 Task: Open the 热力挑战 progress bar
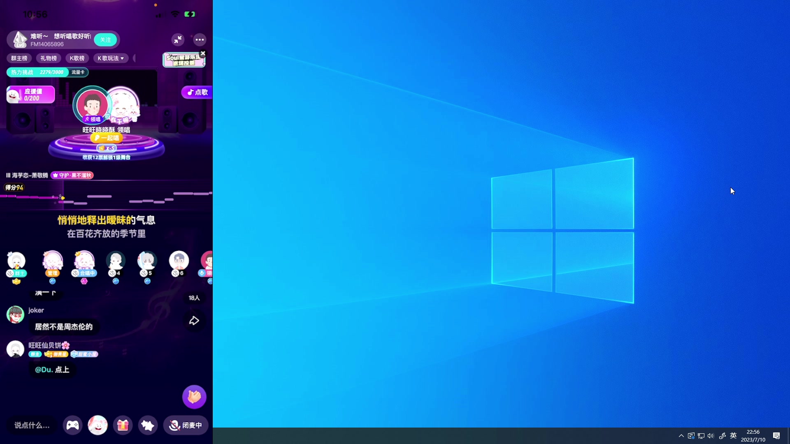[x=37, y=72]
